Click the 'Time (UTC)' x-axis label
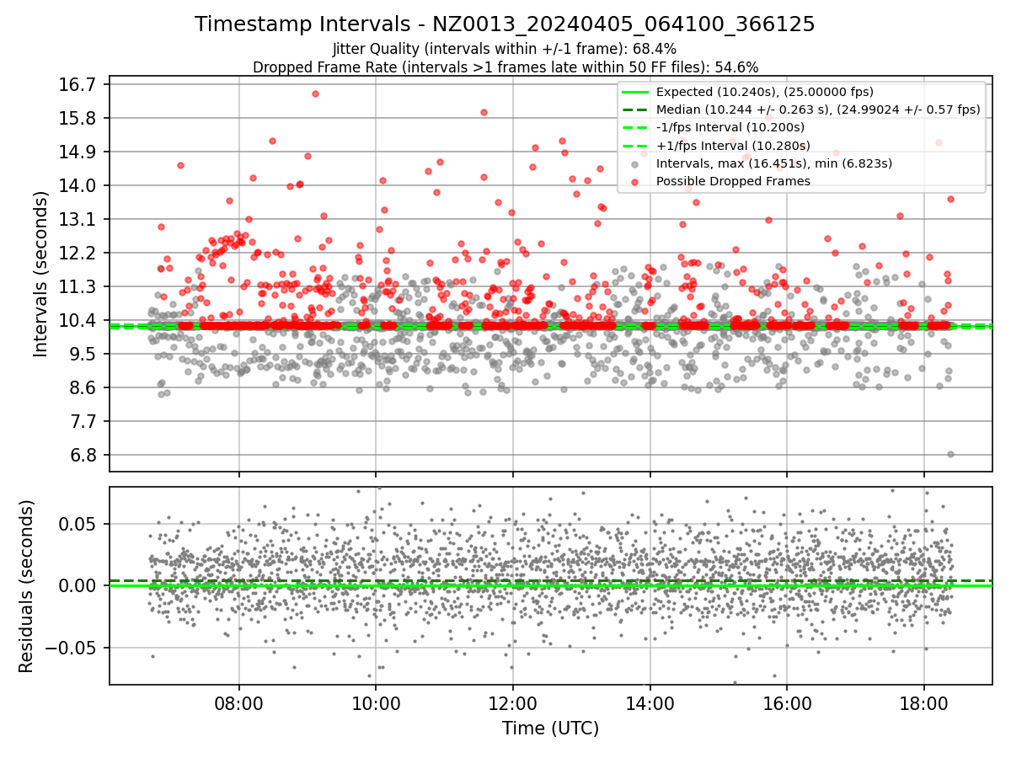 (x=550, y=729)
